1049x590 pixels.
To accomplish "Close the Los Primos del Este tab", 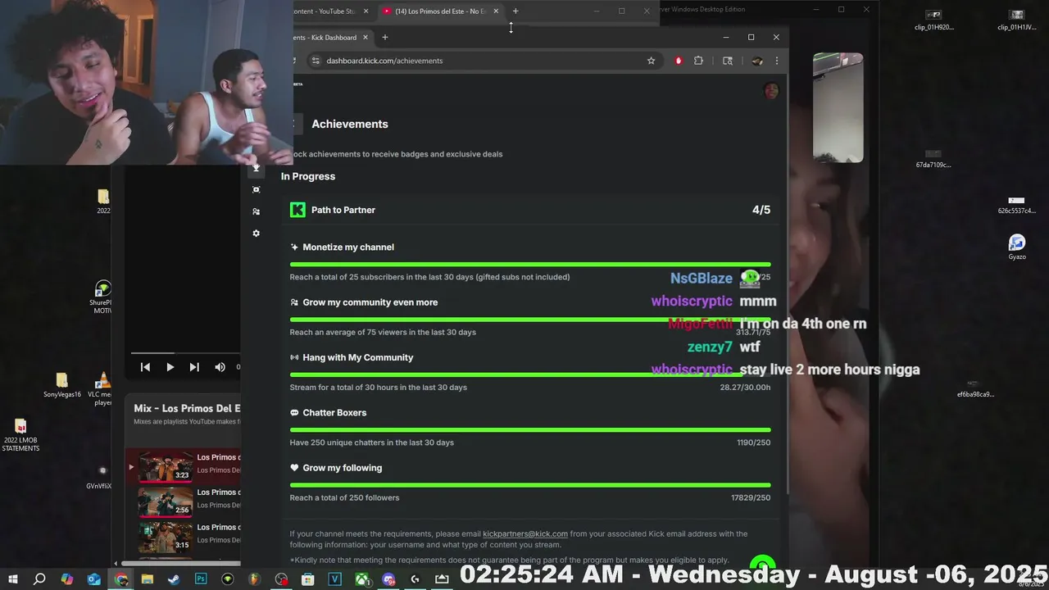I will coord(496,11).
